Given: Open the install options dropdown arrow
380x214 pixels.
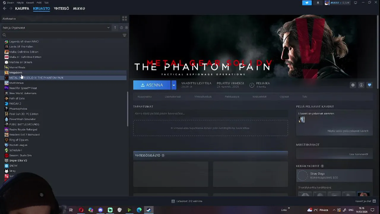Looking at the screenshot, I should (174, 85).
